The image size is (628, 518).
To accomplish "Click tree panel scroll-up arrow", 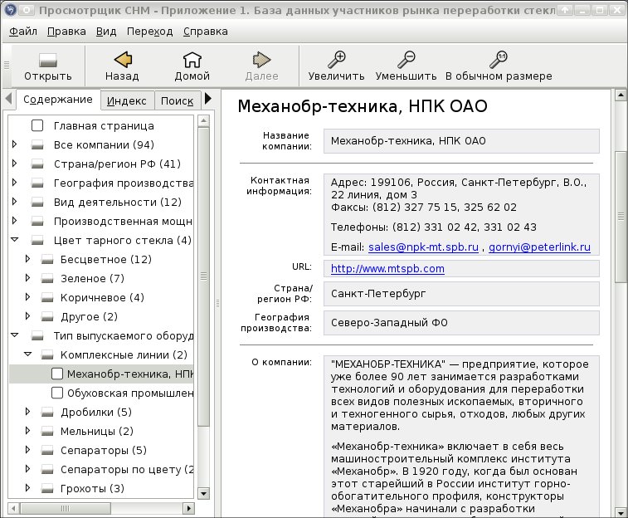I will 204,120.
